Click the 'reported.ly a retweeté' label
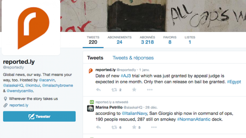 coord(112,102)
